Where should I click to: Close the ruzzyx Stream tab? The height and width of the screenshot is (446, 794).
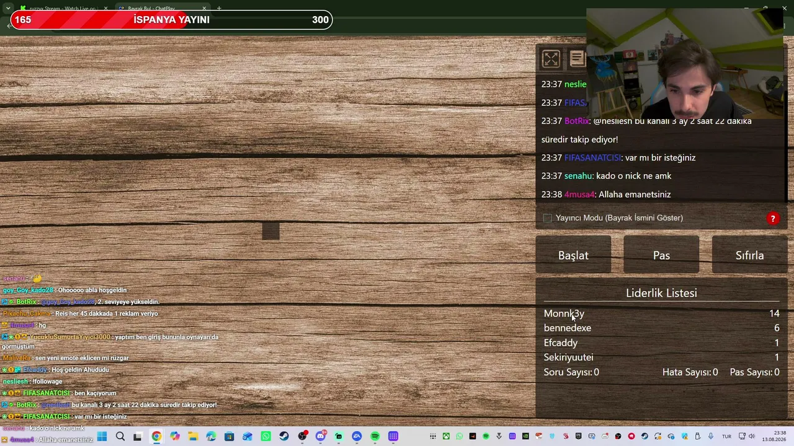pos(105,9)
